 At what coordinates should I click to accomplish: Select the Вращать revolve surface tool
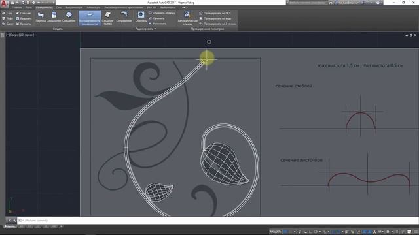24,23
